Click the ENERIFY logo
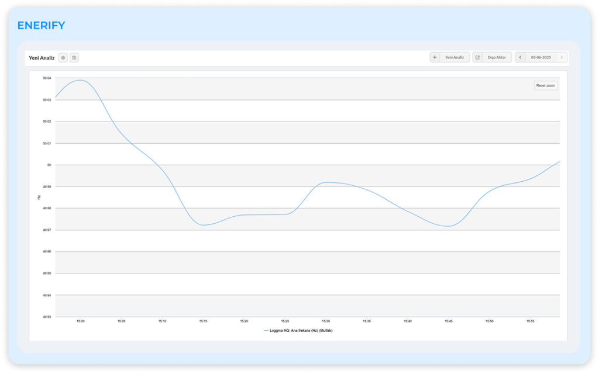 pyautogui.click(x=41, y=26)
